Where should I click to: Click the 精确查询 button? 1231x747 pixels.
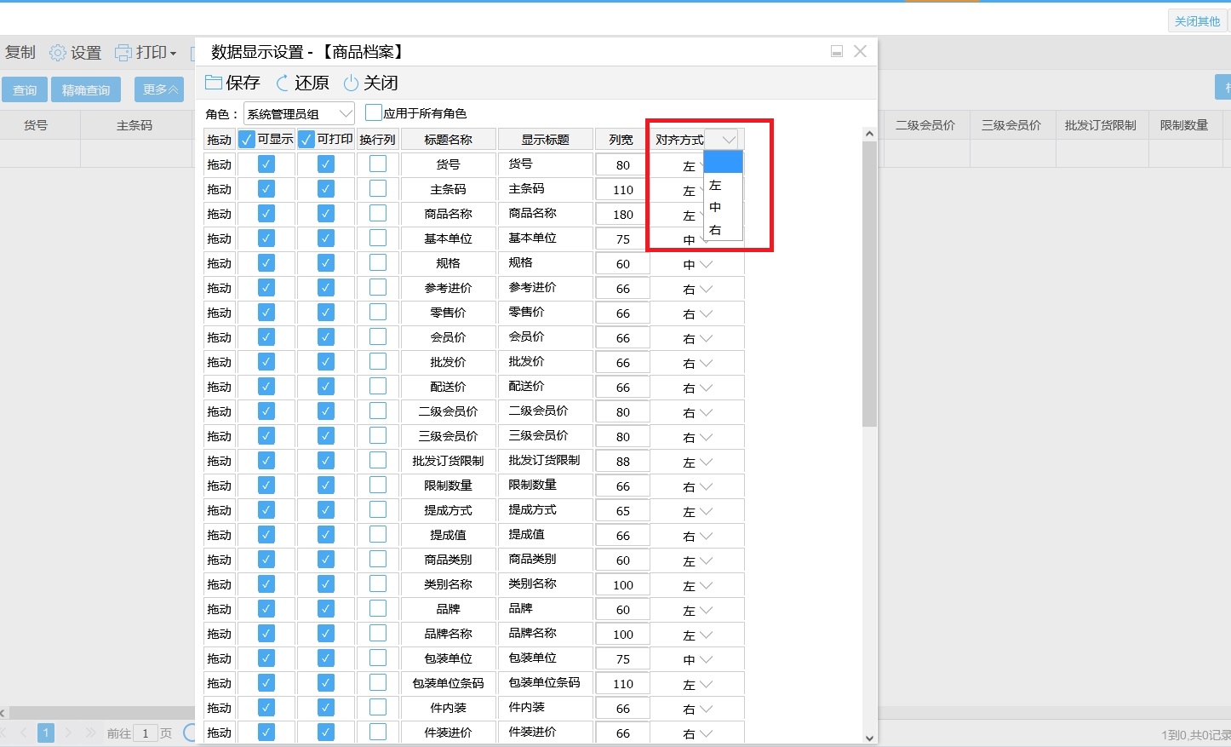85,89
